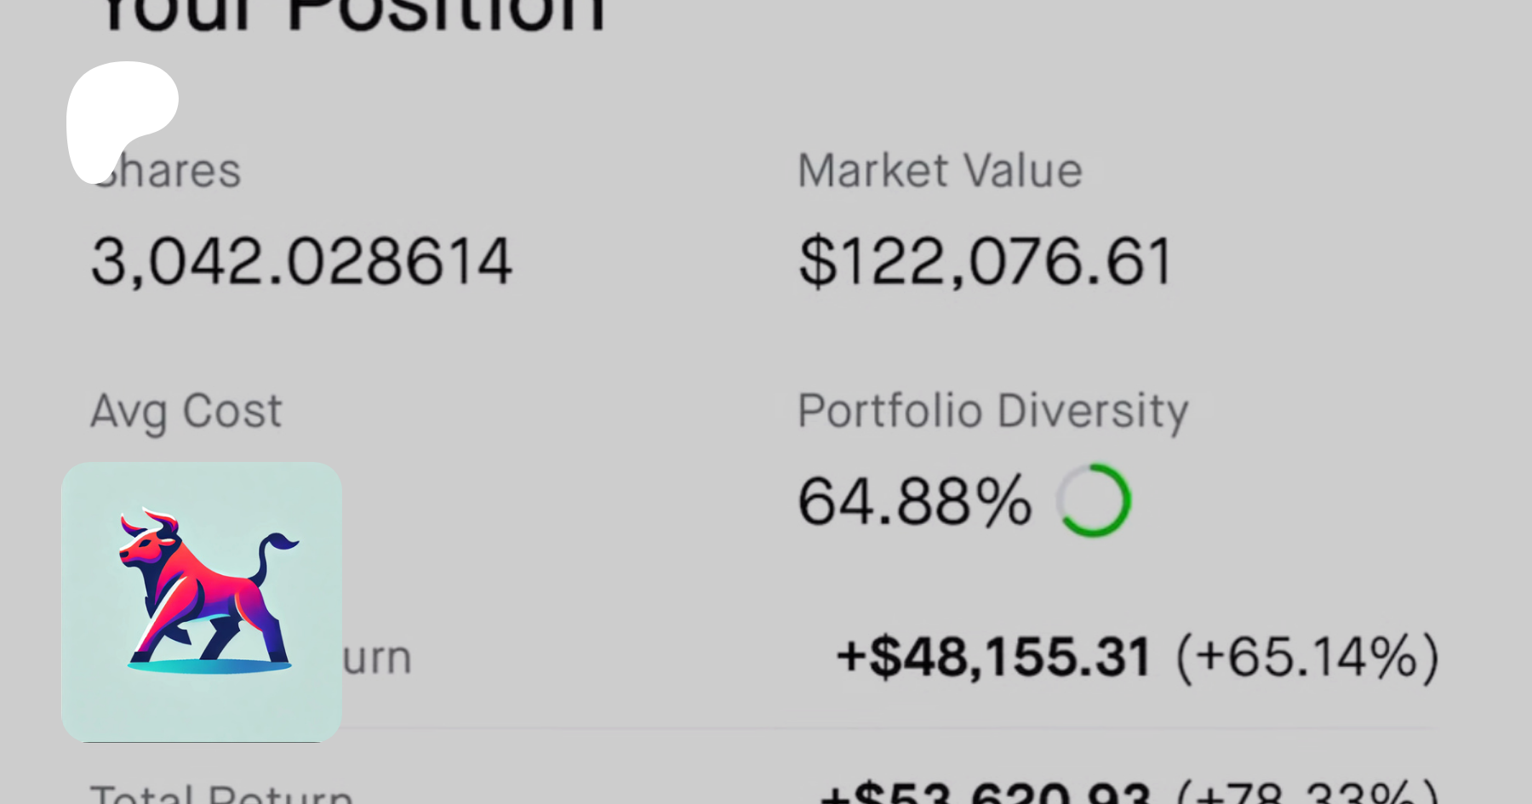Open the Portfolio Diversity label
Image resolution: width=1532 pixels, height=804 pixels.
point(992,411)
